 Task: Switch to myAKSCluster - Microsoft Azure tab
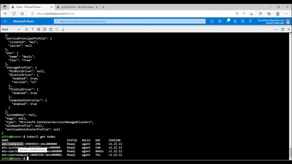pos(78,7)
